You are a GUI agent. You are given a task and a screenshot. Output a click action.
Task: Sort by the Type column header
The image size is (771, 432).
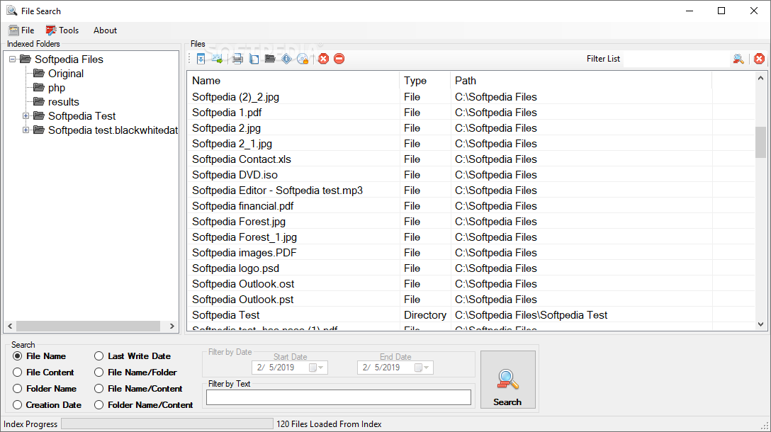(x=425, y=81)
